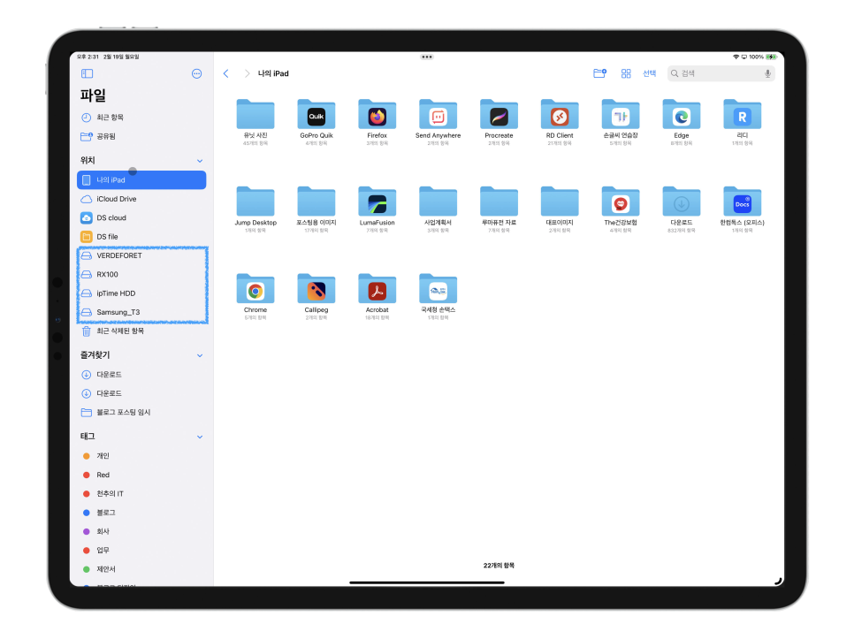Open 최근 삭제된 항목 trash

(x=141, y=331)
